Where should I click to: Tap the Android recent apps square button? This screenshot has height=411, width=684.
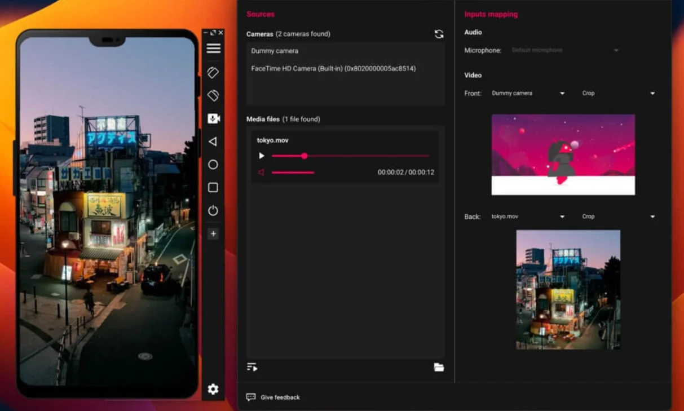pos(213,187)
